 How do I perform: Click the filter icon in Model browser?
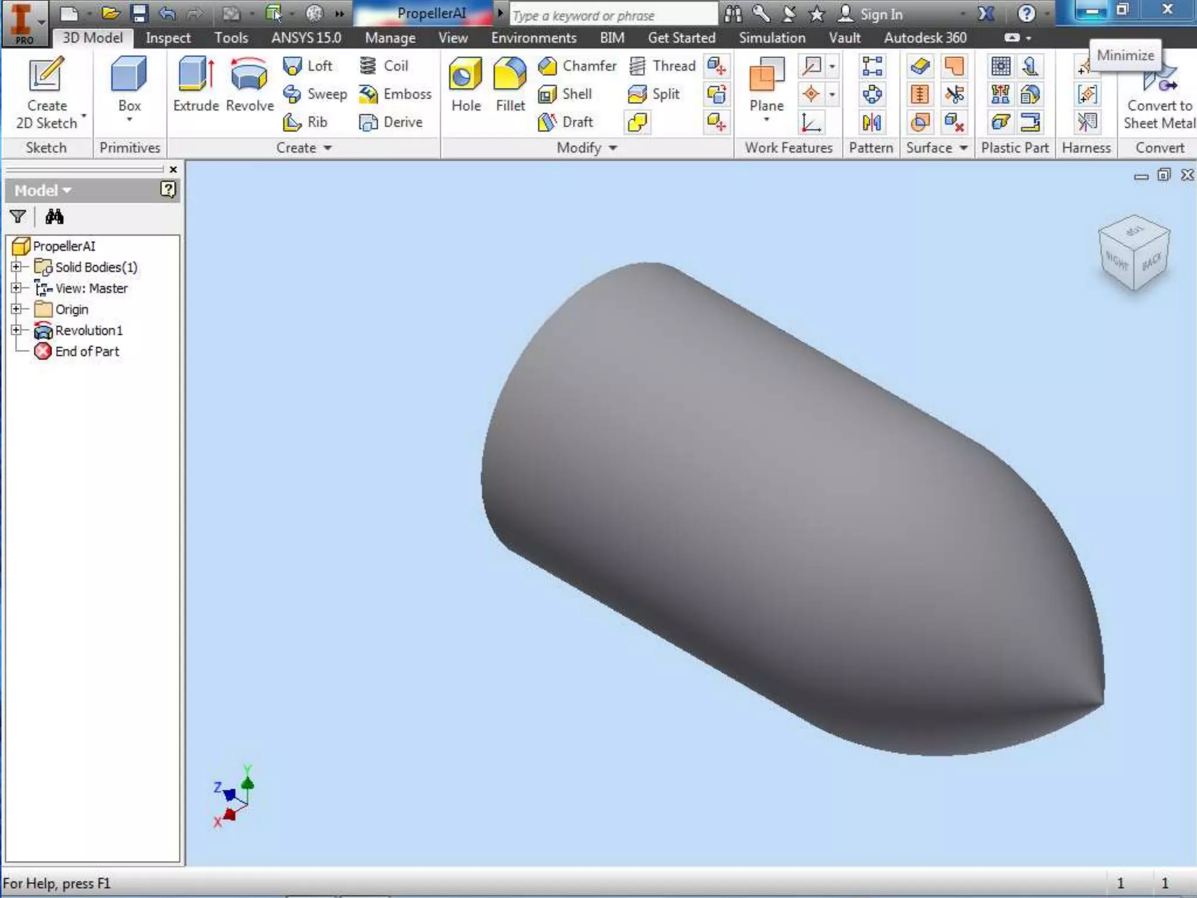[x=18, y=217]
